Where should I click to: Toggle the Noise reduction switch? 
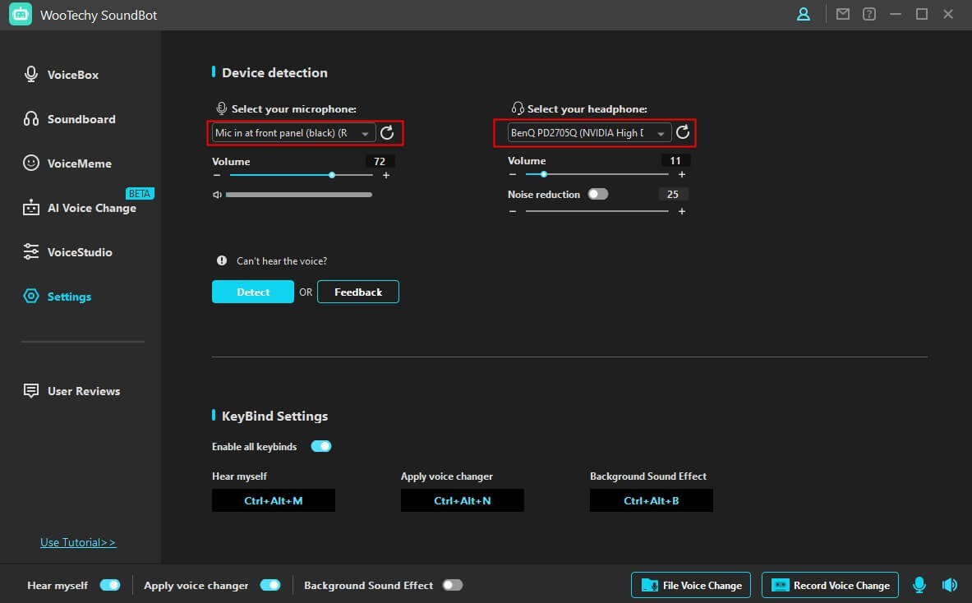[598, 194]
